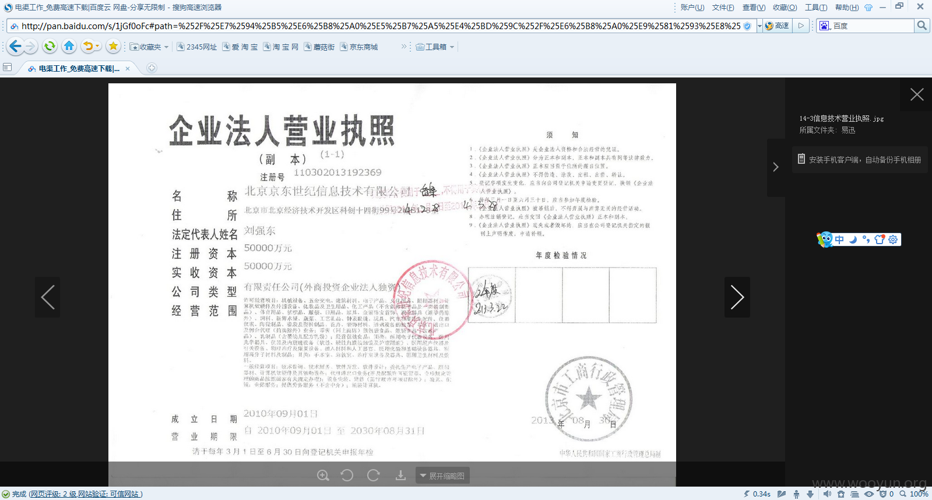The image size is (932, 500).
Task: Open undo closed-tab dropdown arrow
Action: click(98, 47)
